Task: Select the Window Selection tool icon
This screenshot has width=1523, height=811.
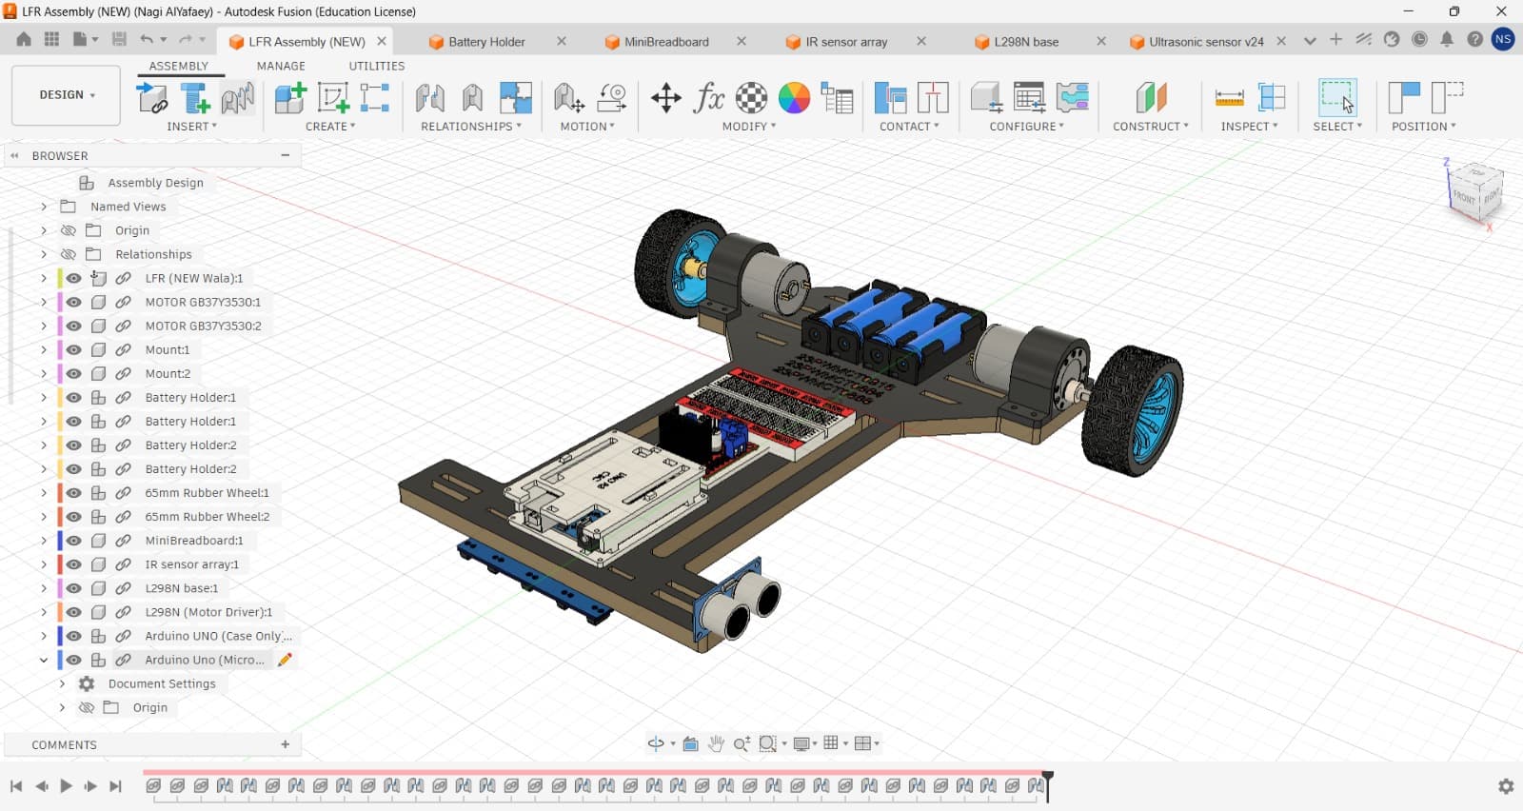Action: (1337, 98)
